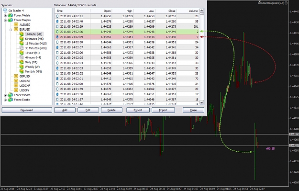The height and width of the screenshot is (191, 299).
Task: Select the 2011.08.24 02:03 record time
Action: [71, 68]
